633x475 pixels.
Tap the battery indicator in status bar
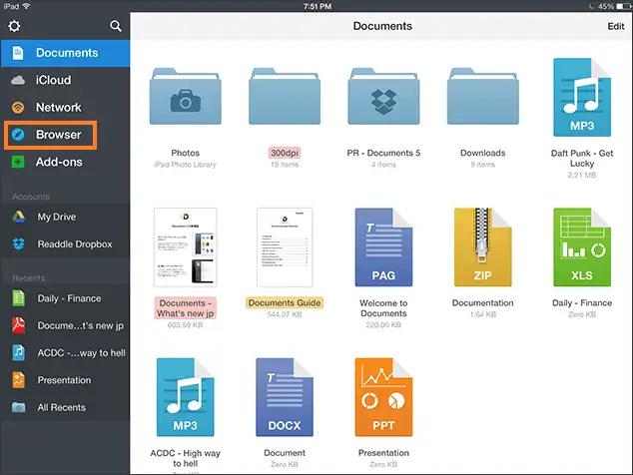point(623,6)
